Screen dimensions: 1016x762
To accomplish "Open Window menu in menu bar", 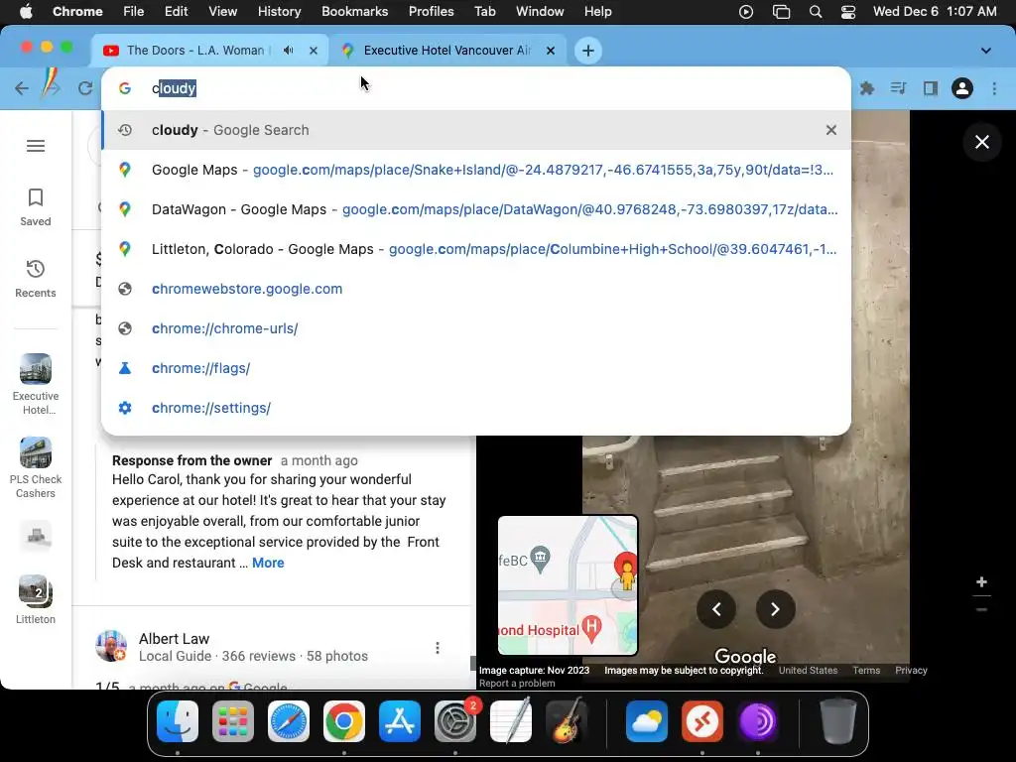I will (x=540, y=11).
